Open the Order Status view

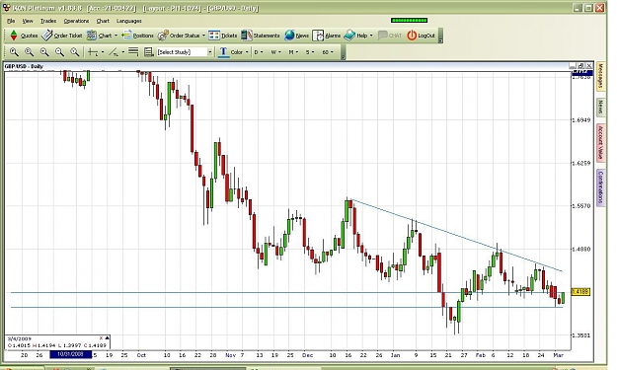pyautogui.click(x=179, y=36)
